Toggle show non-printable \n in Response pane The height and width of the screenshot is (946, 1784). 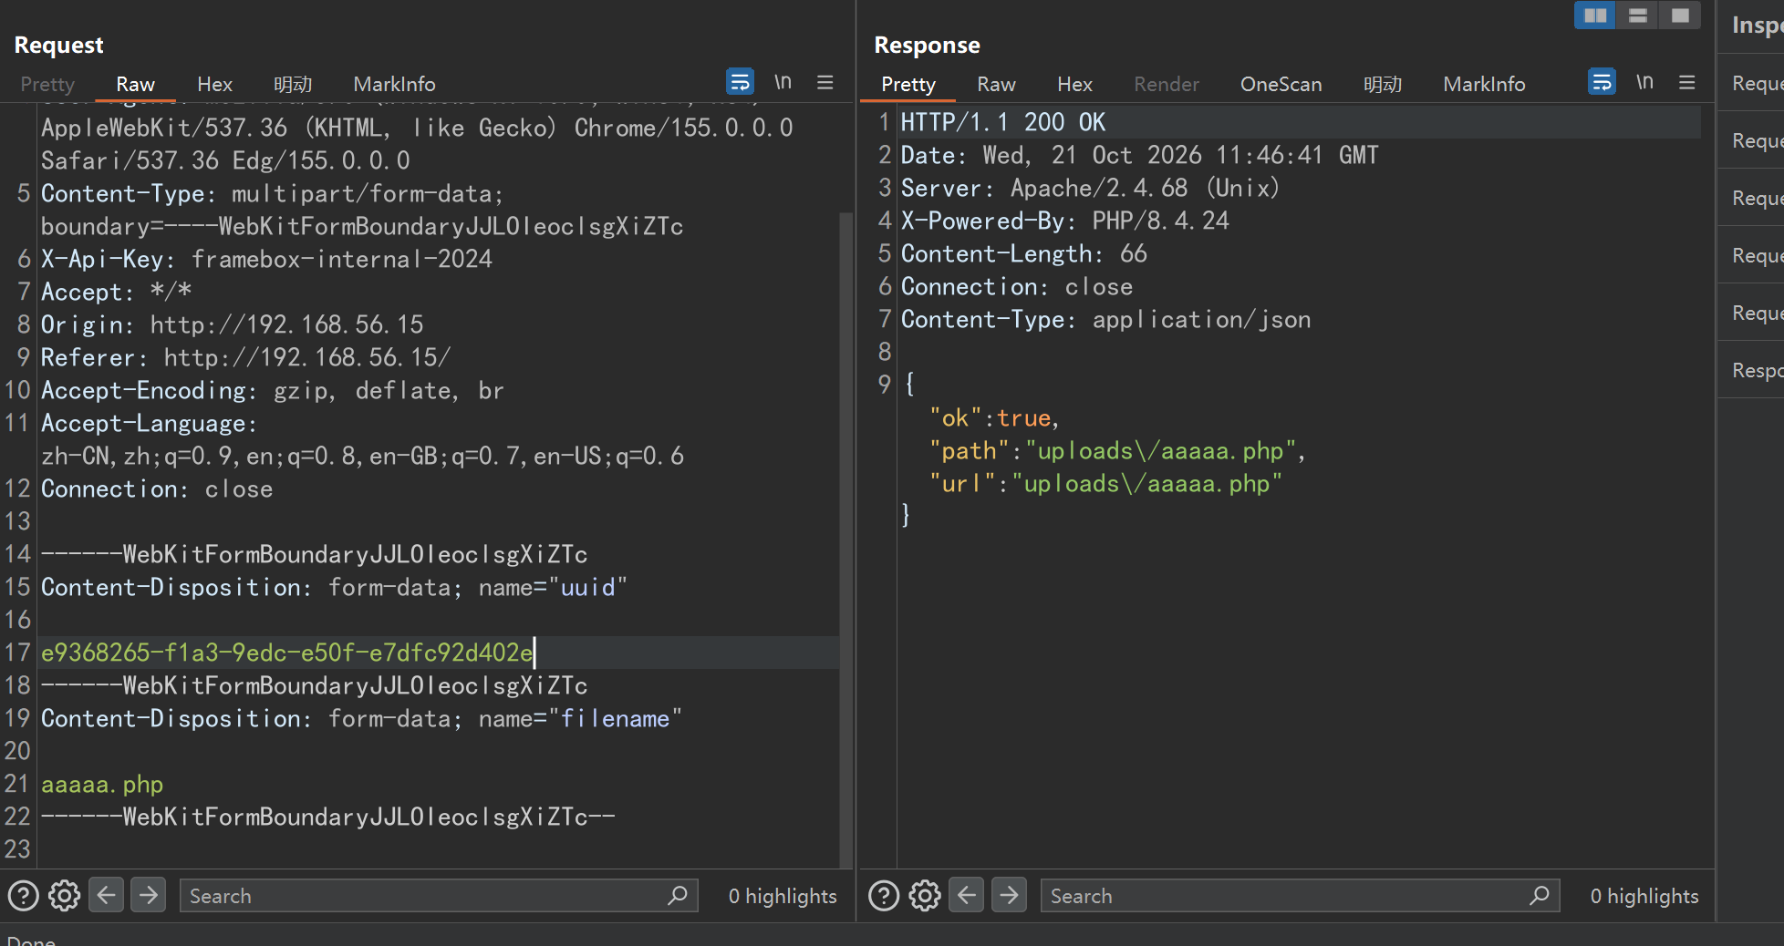click(1644, 82)
